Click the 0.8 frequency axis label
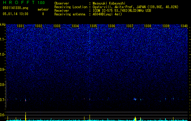191x121 pixels. pos(2,85)
